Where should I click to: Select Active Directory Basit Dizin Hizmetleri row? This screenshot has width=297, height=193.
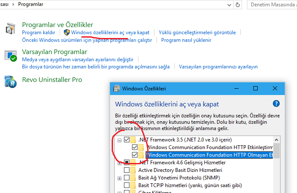click(x=180, y=170)
